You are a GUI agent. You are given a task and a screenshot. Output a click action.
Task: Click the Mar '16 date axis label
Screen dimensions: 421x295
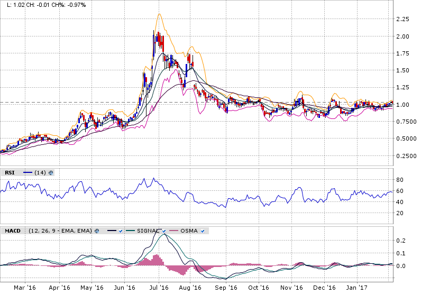click(25, 288)
